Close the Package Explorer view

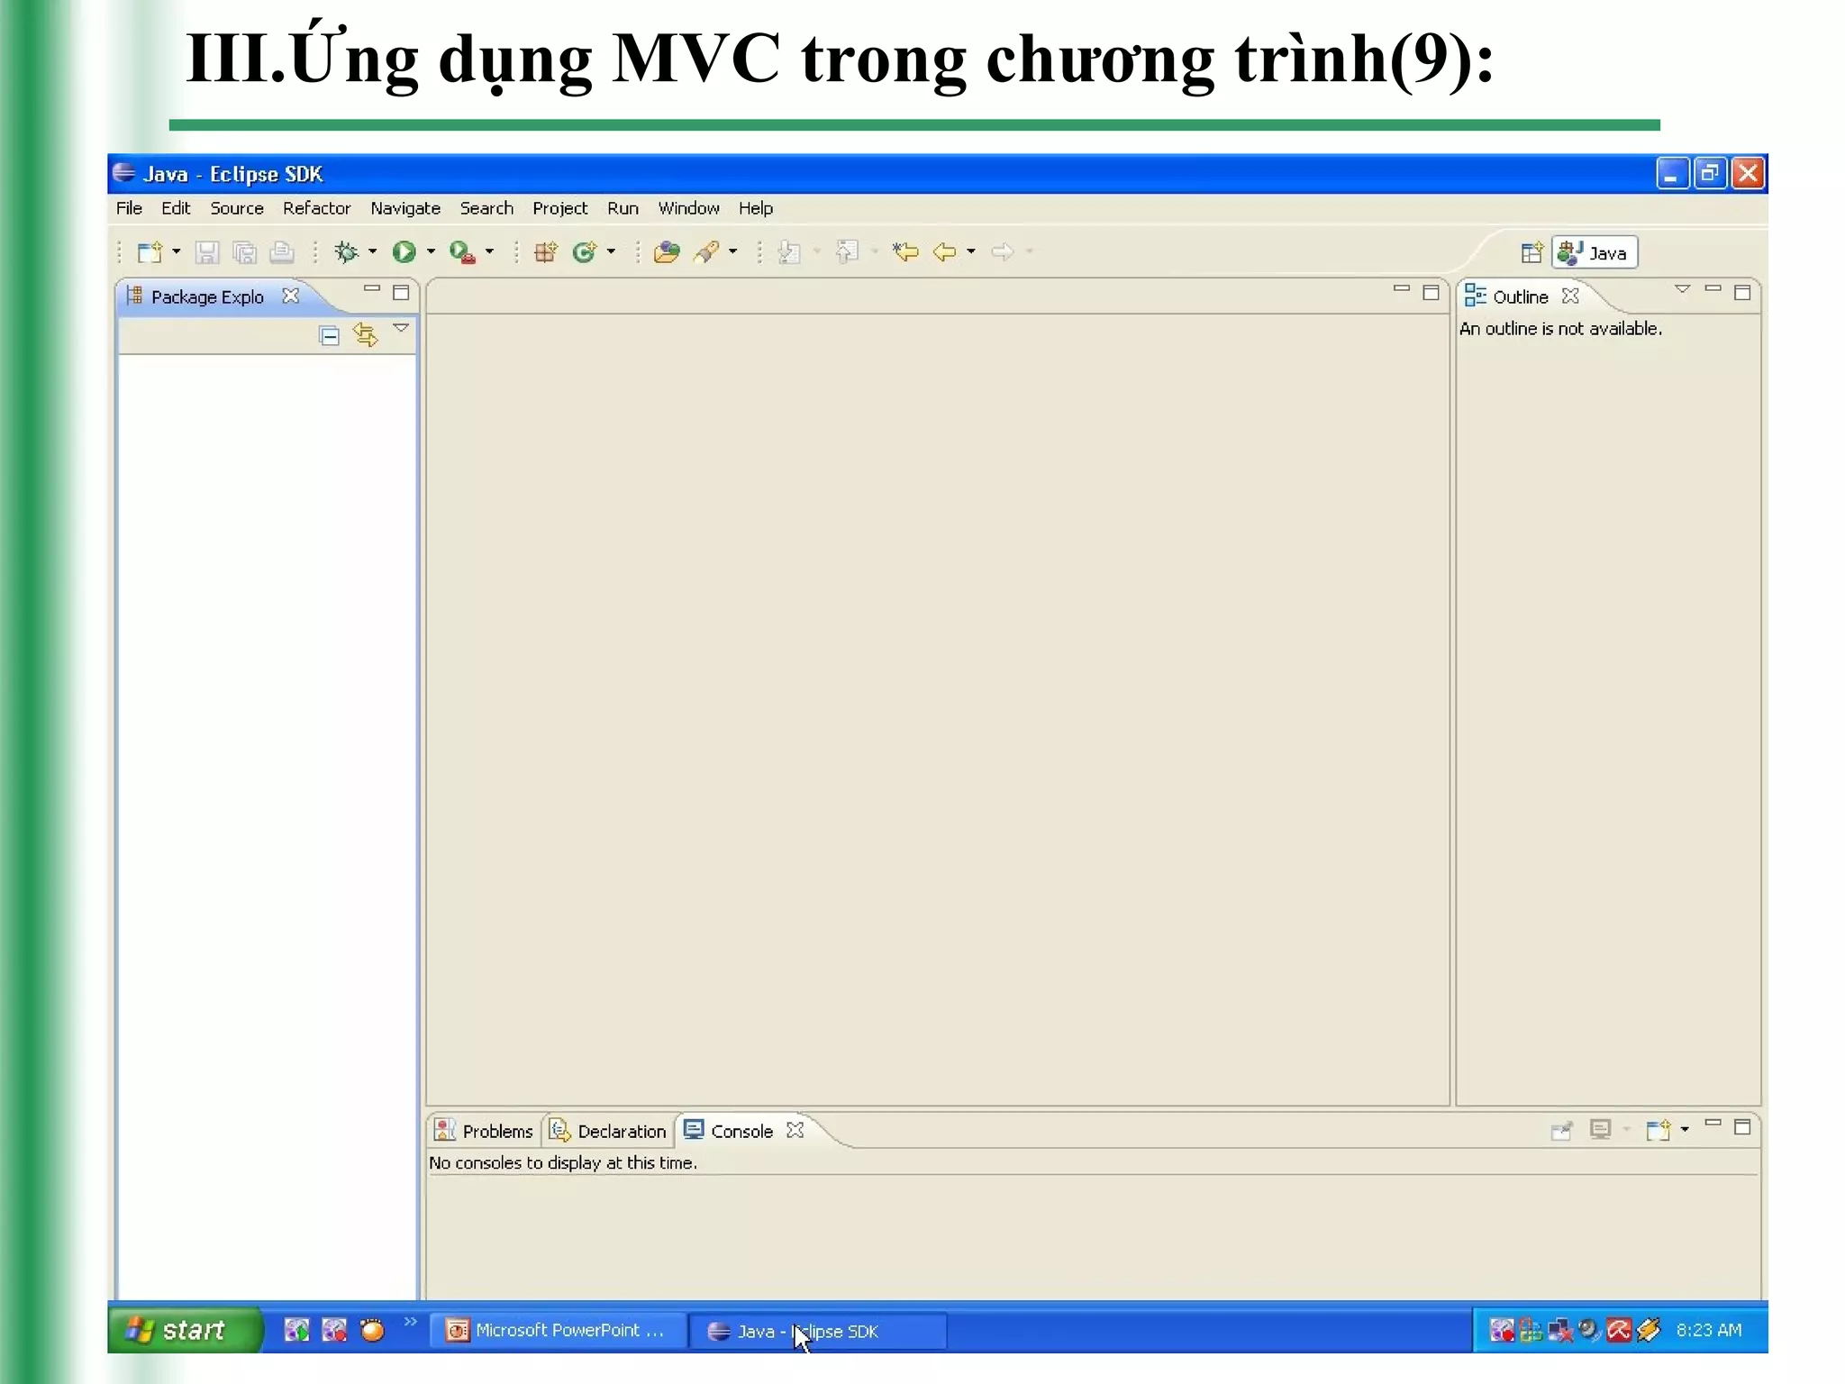point(290,296)
